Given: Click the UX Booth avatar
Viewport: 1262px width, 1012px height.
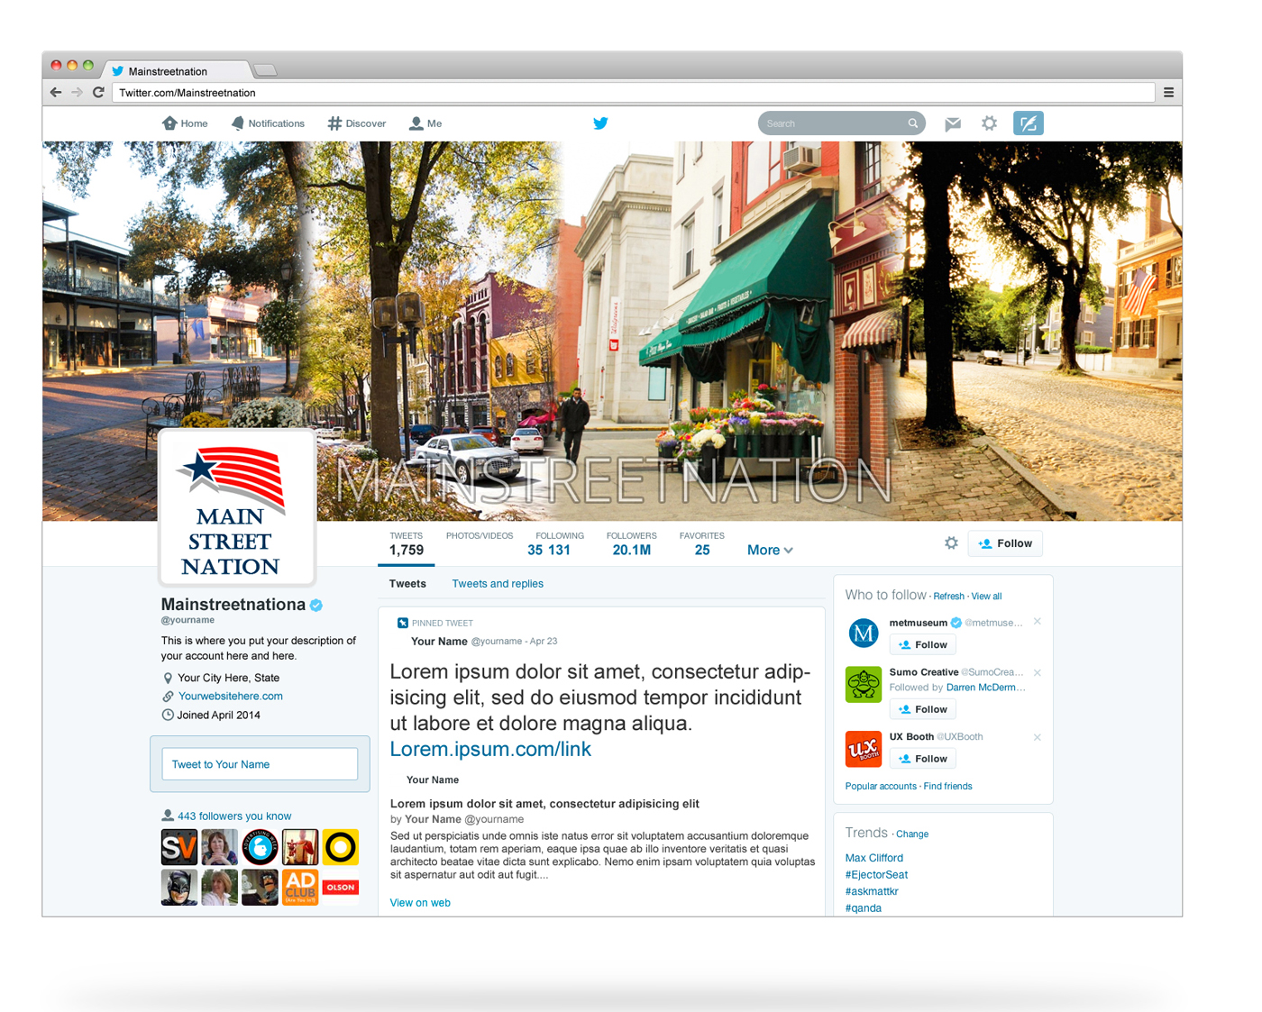Looking at the screenshot, I should [864, 749].
